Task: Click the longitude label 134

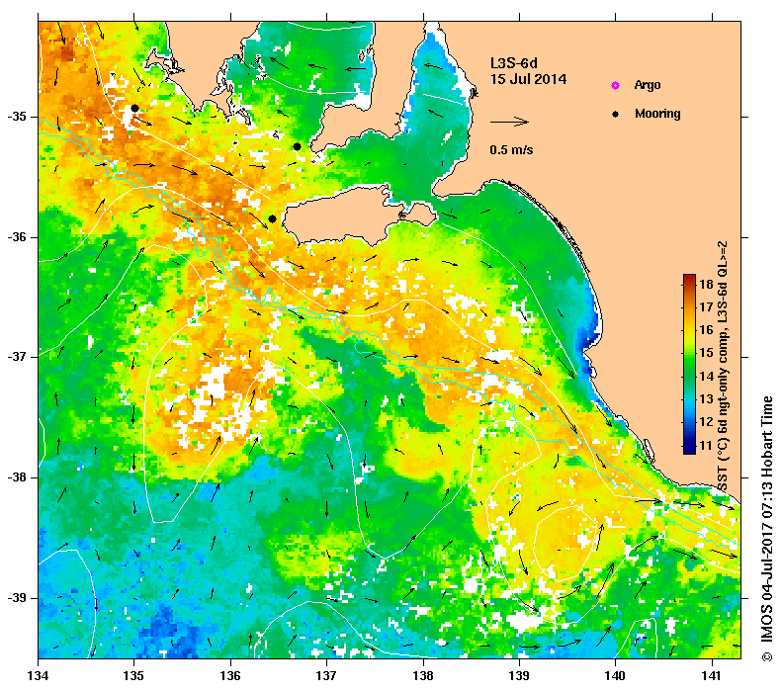Action: click(39, 676)
